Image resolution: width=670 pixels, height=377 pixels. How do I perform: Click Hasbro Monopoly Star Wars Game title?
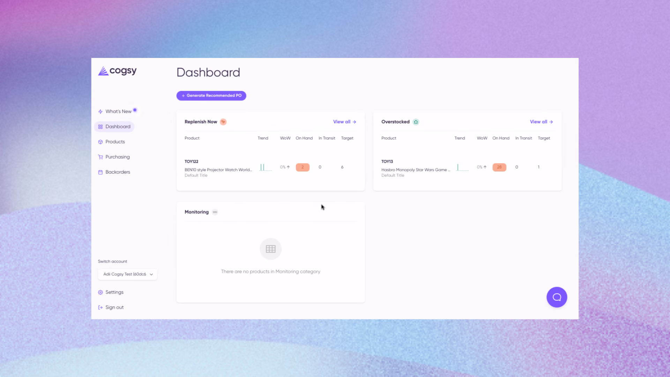[x=416, y=170]
